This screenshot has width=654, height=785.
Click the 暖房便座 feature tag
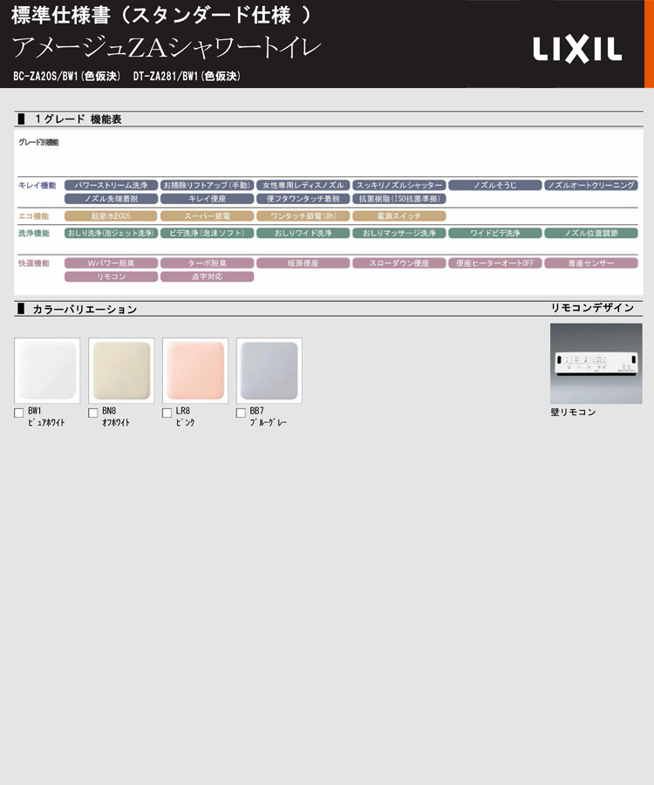click(303, 263)
